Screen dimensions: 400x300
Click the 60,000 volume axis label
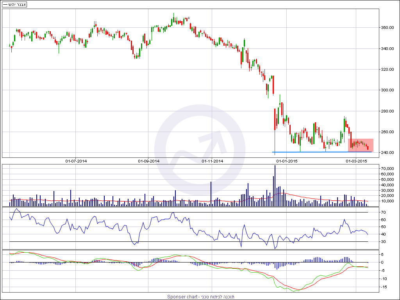click(x=387, y=174)
